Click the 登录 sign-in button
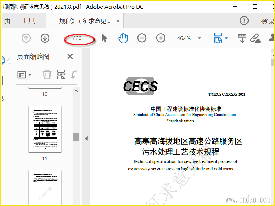The image size is (275, 206). [x=267, y=21]
